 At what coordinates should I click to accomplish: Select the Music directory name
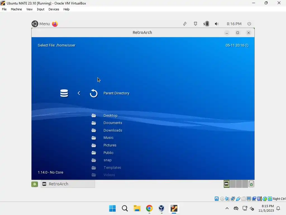[x=108, y=137]
